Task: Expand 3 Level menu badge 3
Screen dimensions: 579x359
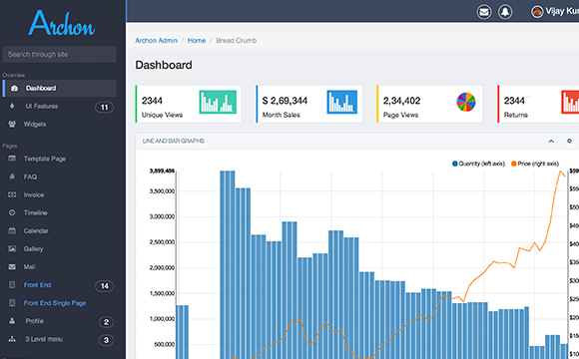Action: (x=106, y=340)
